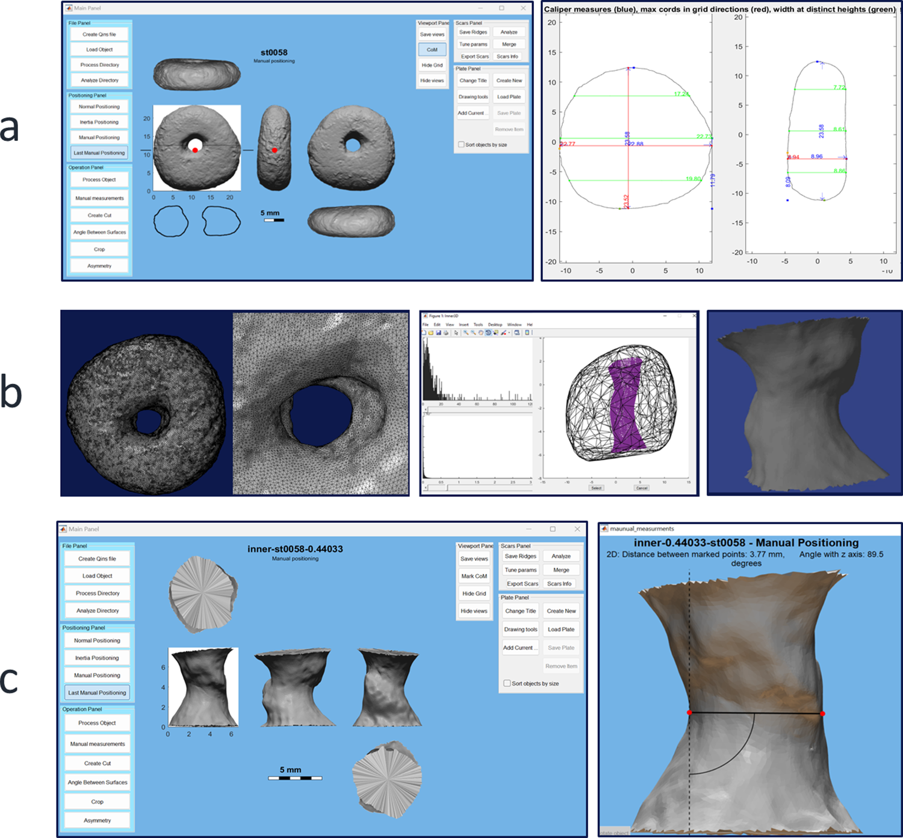Image resolution: width=903 pixels, height=838 pixels.
Task: Select the Zoom Out tool in Inner3D figure
Action: click(473, 333)
